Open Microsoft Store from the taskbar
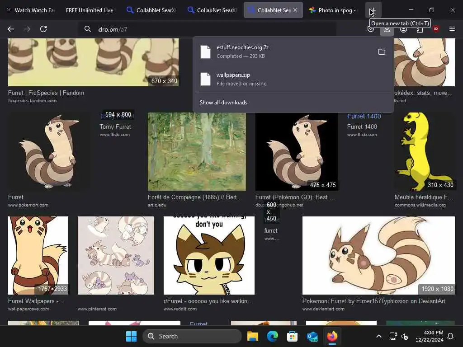Image resolution: width=463 pixels, height=347 pixels. [x=293, y=336]
